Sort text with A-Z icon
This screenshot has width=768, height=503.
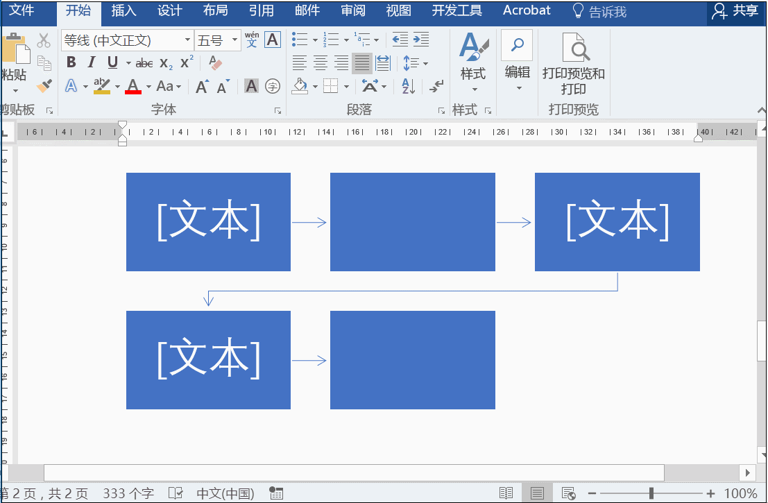pyautogui.click(x=408, y=86)
